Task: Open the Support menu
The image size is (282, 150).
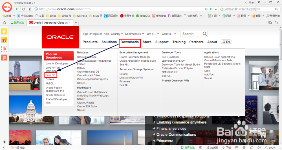Action: click(x=162, y=42)
